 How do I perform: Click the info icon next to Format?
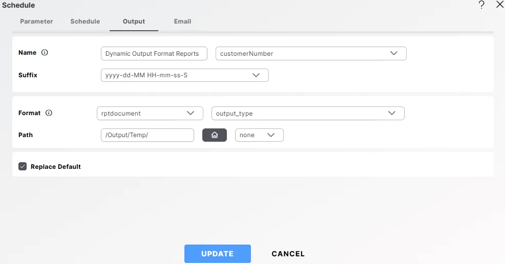49,113
